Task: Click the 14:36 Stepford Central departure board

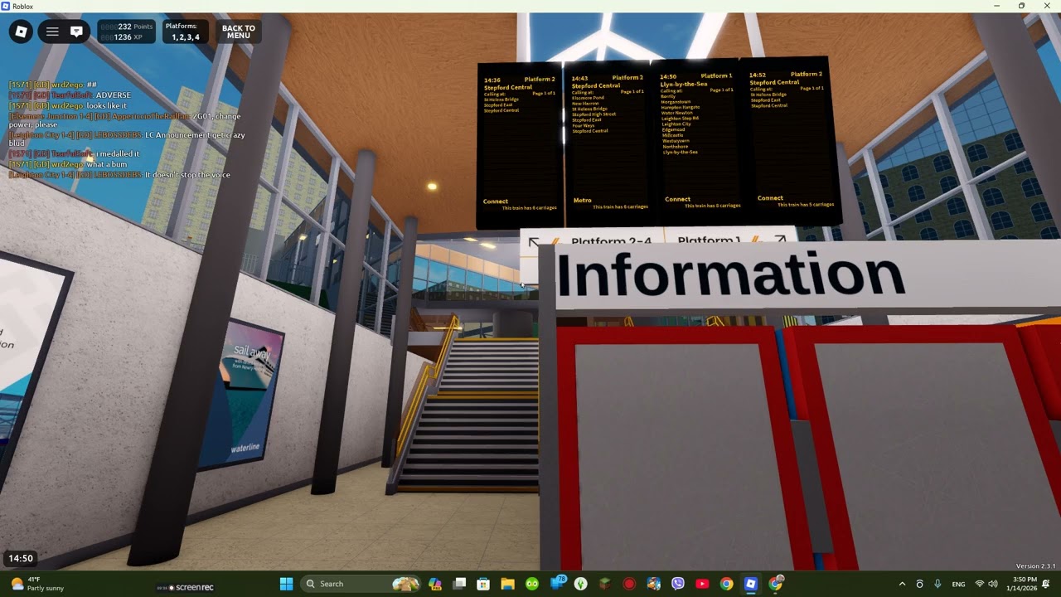Action: tap(521, 145)
